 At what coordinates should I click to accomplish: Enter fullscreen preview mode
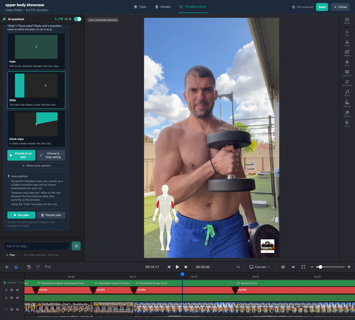pyautogui.click(x=303, y=267)
